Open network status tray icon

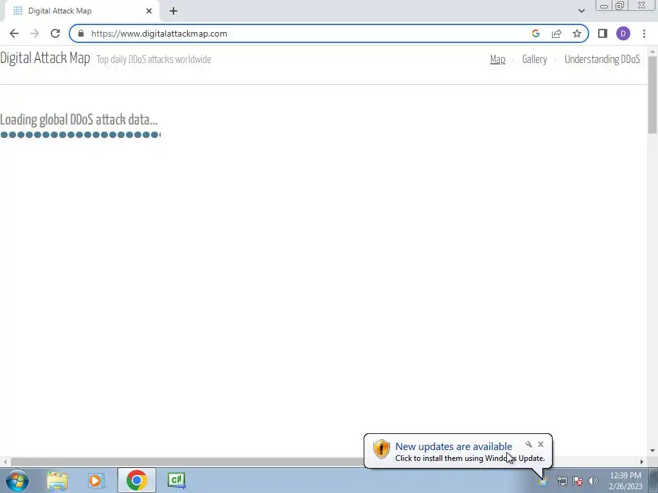pyautogui.click(x=562, y=481)
